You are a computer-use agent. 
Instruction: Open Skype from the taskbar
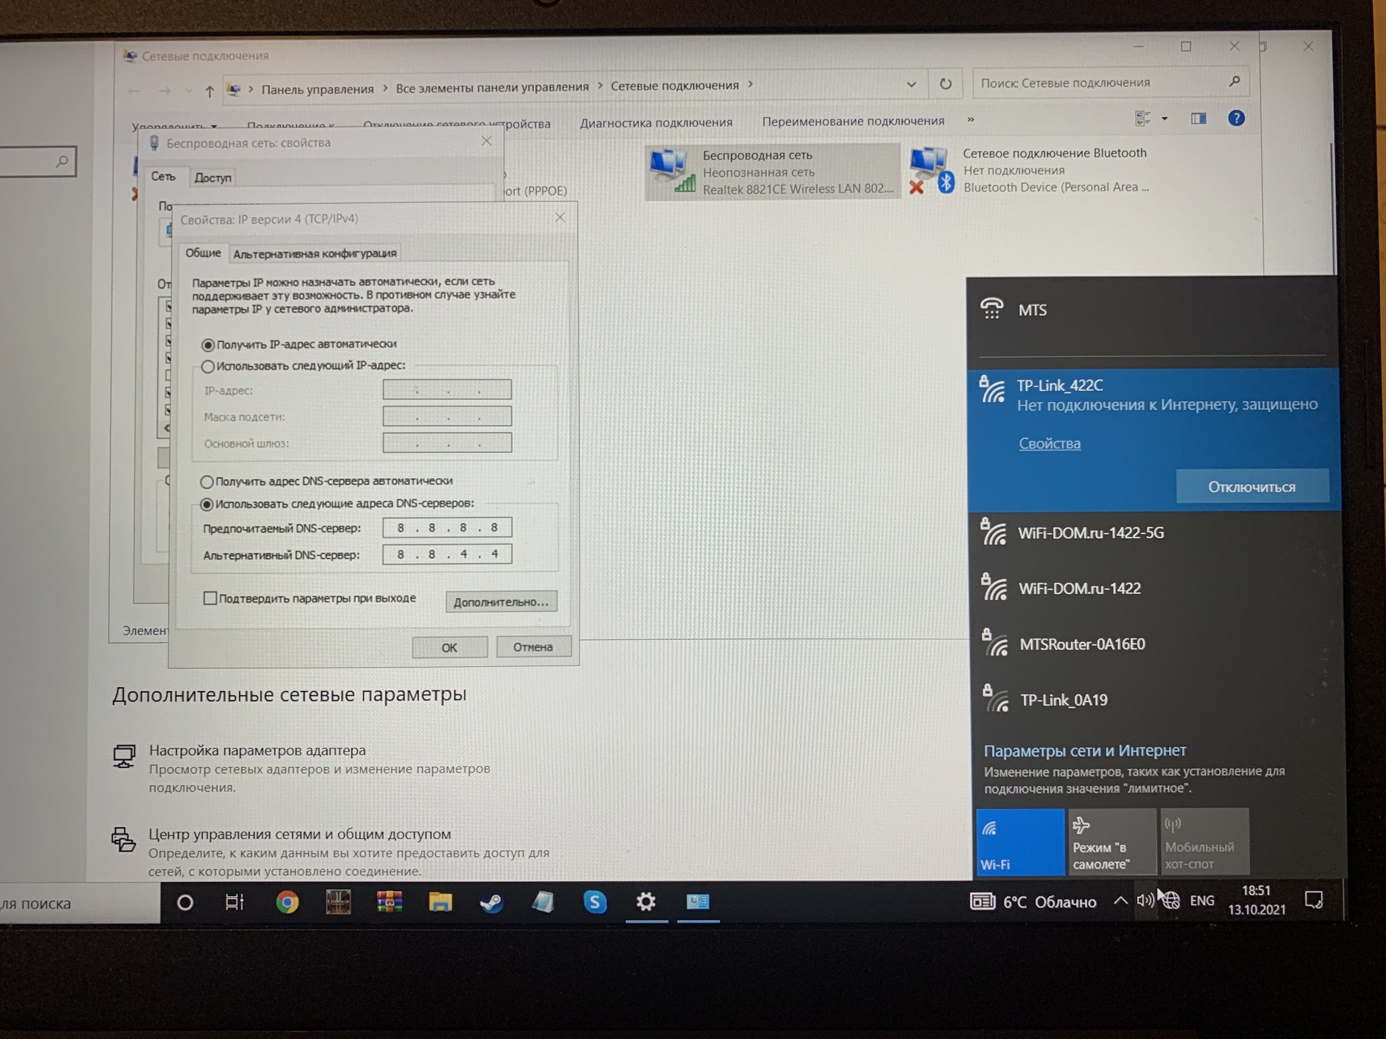pyautogui.click(x=594, y=902)
